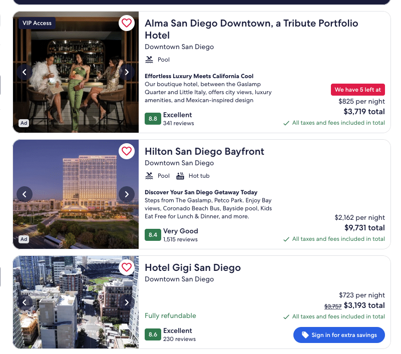The height and width of the screenshot is (354, 401).
Task: Click 'Downtown San Diego' under Hotel Gigi
Action: click(x=179, y=279)
